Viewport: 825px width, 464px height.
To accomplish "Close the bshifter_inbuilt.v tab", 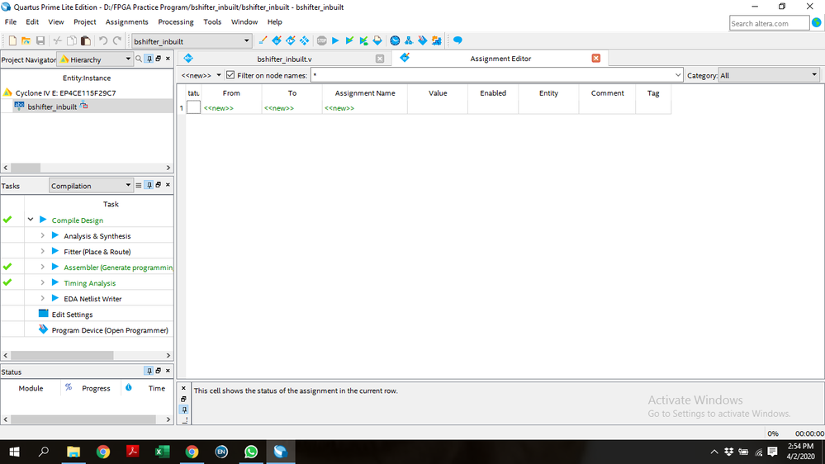I will [380, 59].
